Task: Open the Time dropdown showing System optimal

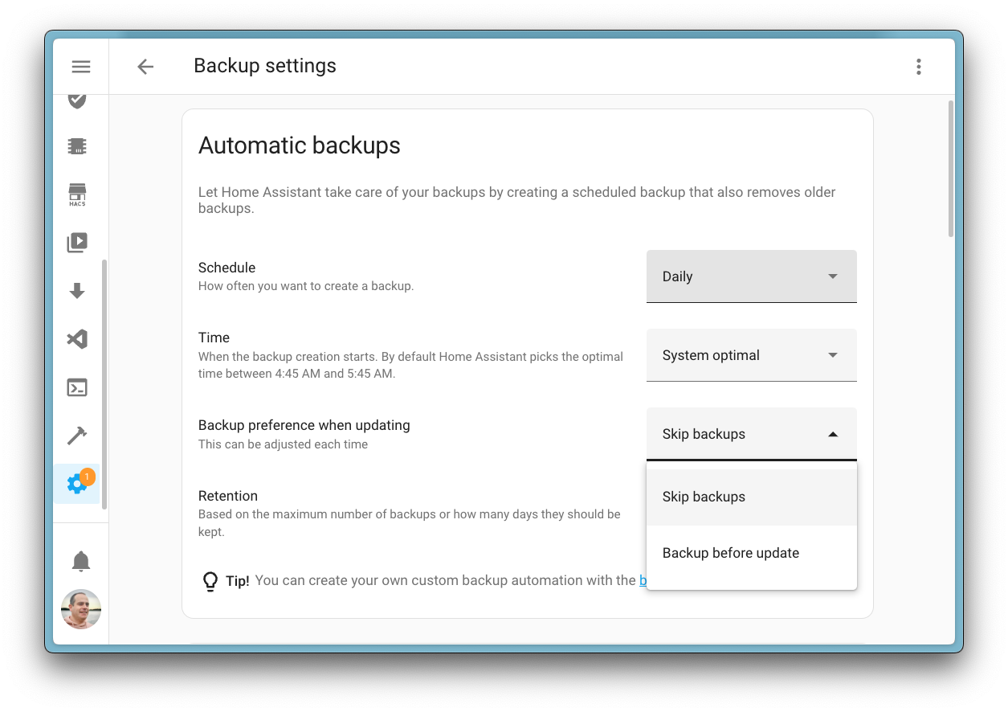Action: point(751,354)
